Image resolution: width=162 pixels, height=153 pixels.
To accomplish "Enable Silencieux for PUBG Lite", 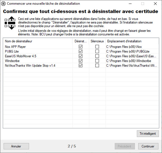I will tap(97, 51).
